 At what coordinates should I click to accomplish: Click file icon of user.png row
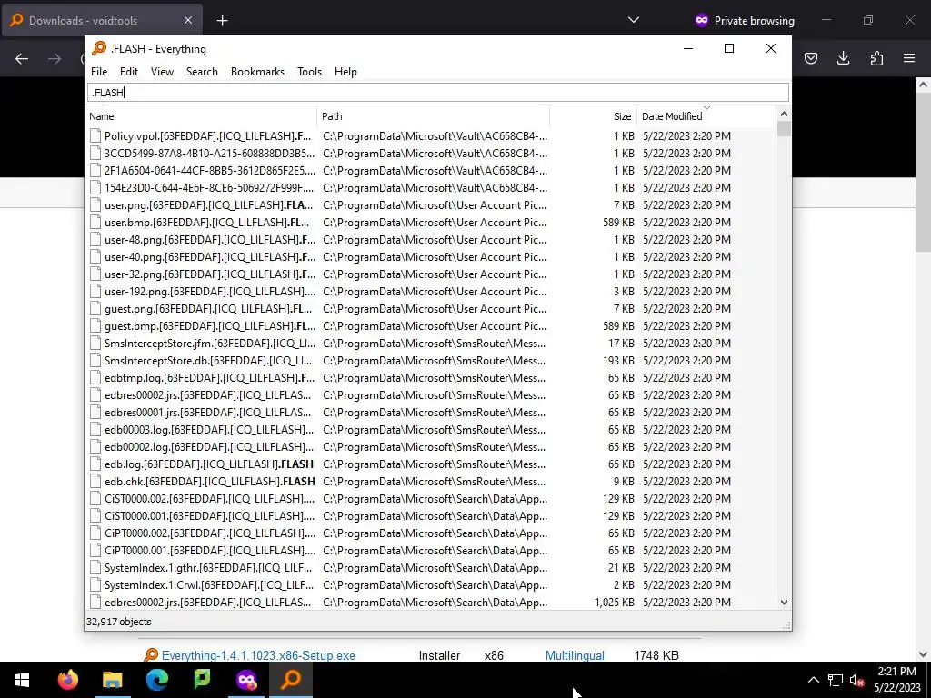(x=95, y=205)
